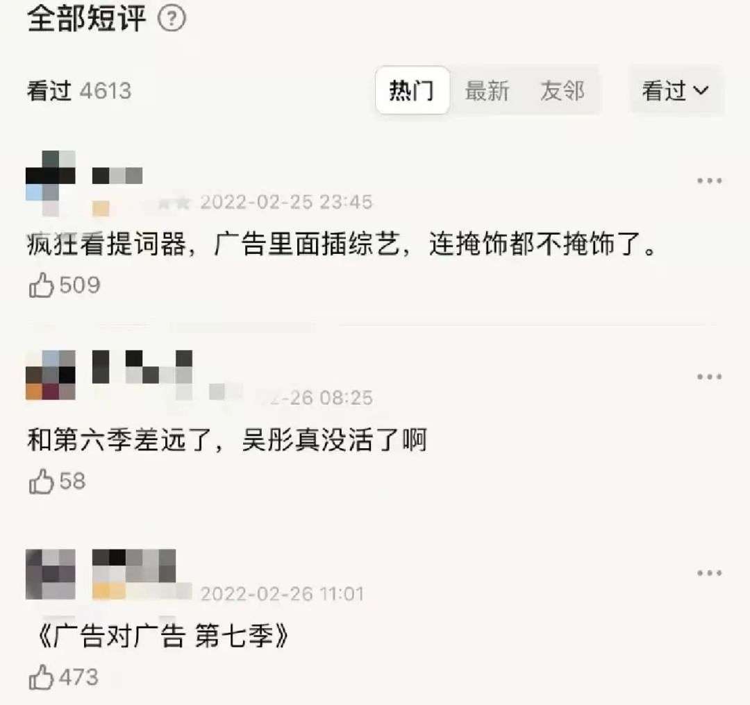The image size is (750, 705).
Task: Open more options for the 11:01 comment
Action: [709, 572]
